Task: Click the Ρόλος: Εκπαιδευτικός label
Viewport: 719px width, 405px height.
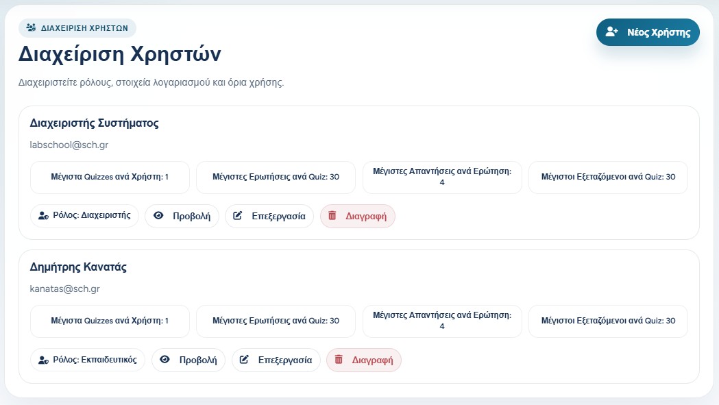Action: point(95,360)
